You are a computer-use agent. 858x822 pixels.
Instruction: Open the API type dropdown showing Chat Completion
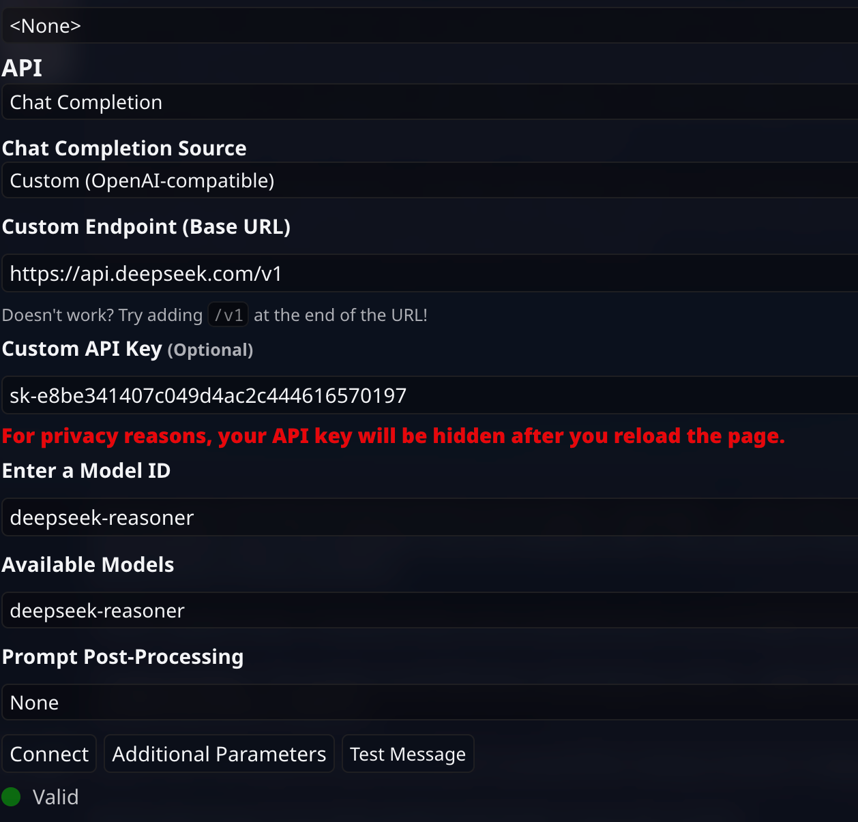(430, 102)
